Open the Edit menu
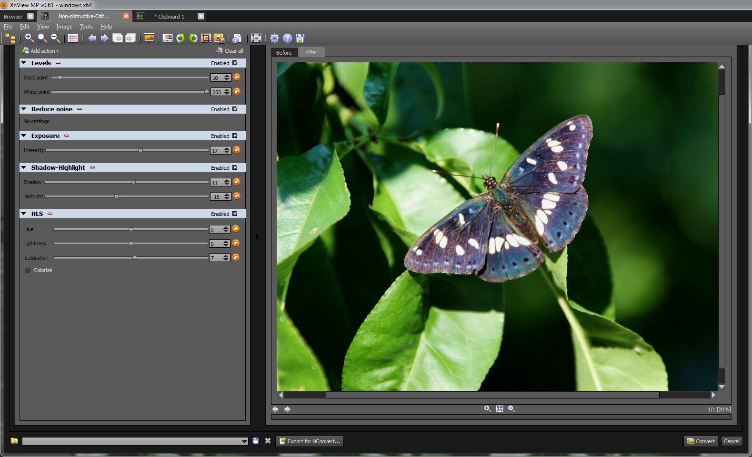The width and height of the screenshot is (752, 457). tap(25, 27)
